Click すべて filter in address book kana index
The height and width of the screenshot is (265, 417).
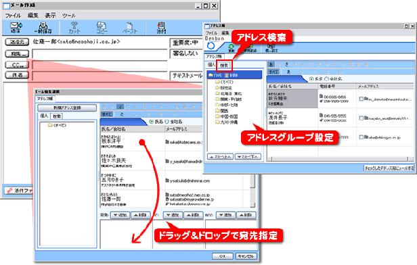coord(273,72)
